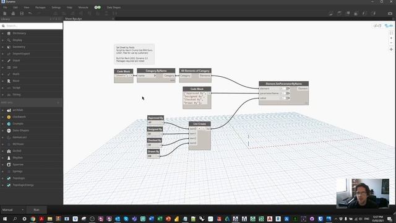This screenshot has width=396, height=223.
Task: Expand the TopologicEnergy package row
Action: click(x=2, y=185)
